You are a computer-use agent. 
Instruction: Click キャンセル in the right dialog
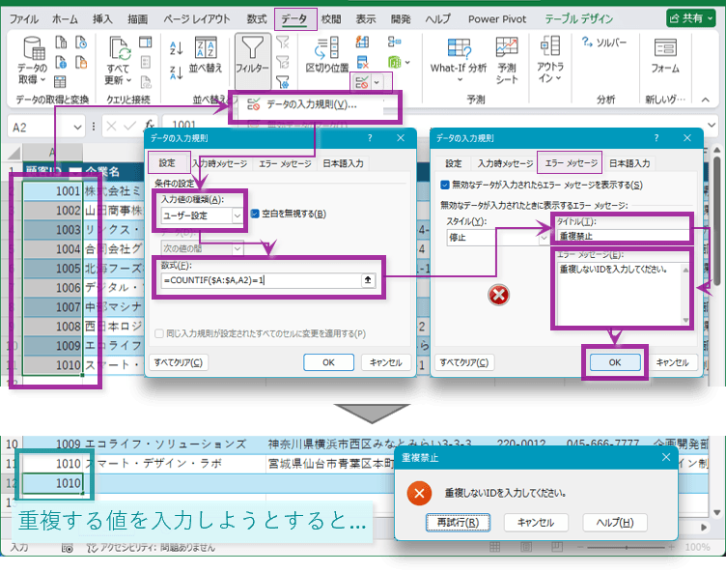click(672, 362)
